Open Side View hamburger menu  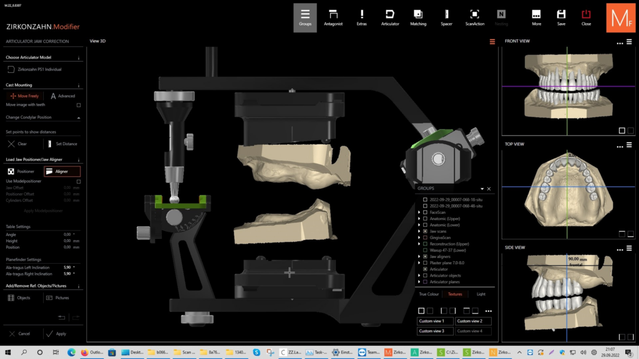[x=629, y=248]
